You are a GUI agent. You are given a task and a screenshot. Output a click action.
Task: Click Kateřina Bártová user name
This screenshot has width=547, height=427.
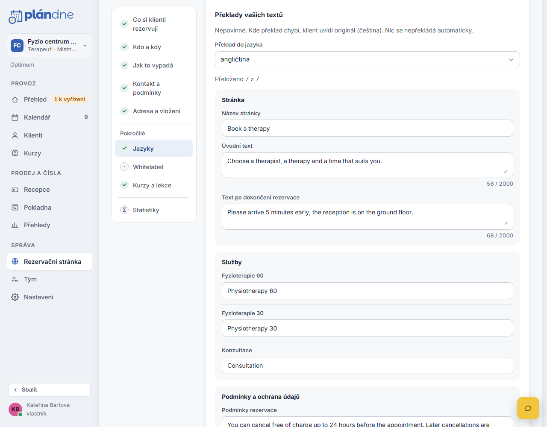[x=48, y=405]
